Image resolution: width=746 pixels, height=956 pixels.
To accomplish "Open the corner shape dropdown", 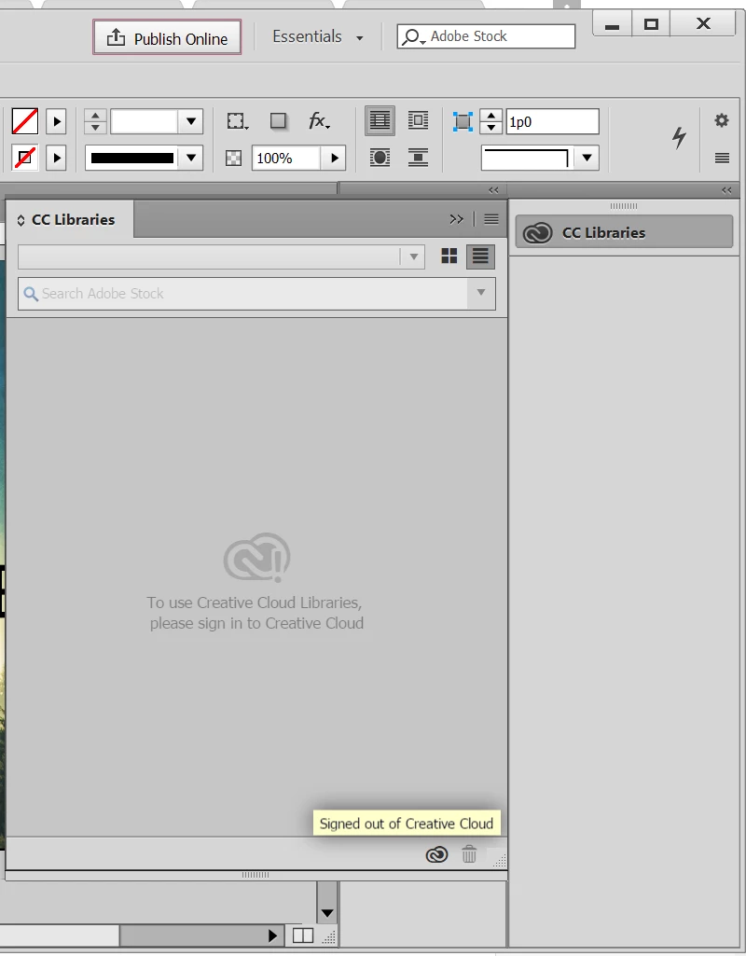I will click(587, 158).
